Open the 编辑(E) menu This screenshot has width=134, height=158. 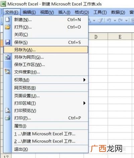[29, 12]
